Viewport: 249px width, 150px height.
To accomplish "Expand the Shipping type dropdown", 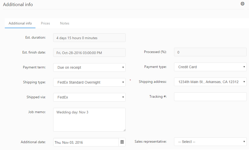I will pyautogui.click(x=89, y=82).
